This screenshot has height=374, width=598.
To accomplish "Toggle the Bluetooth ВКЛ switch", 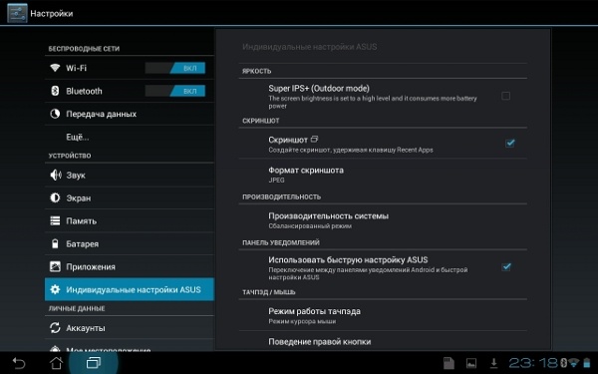I will coord(175,91).
